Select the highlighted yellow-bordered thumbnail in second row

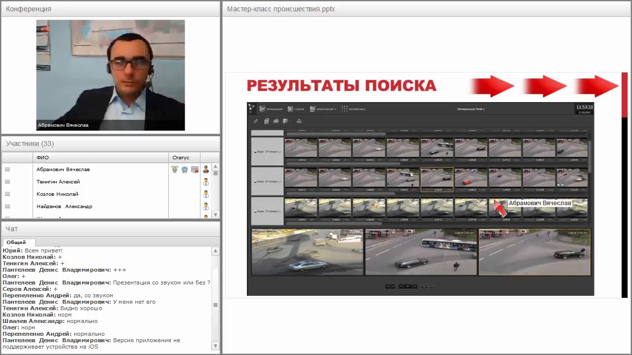(436, 179)
